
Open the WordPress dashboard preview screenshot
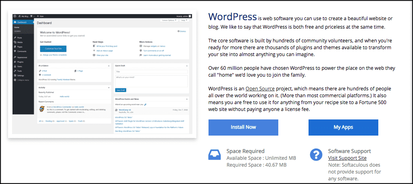102,74
